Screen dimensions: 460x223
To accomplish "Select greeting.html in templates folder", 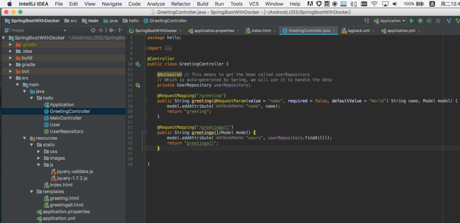I will tap(64, 198).
